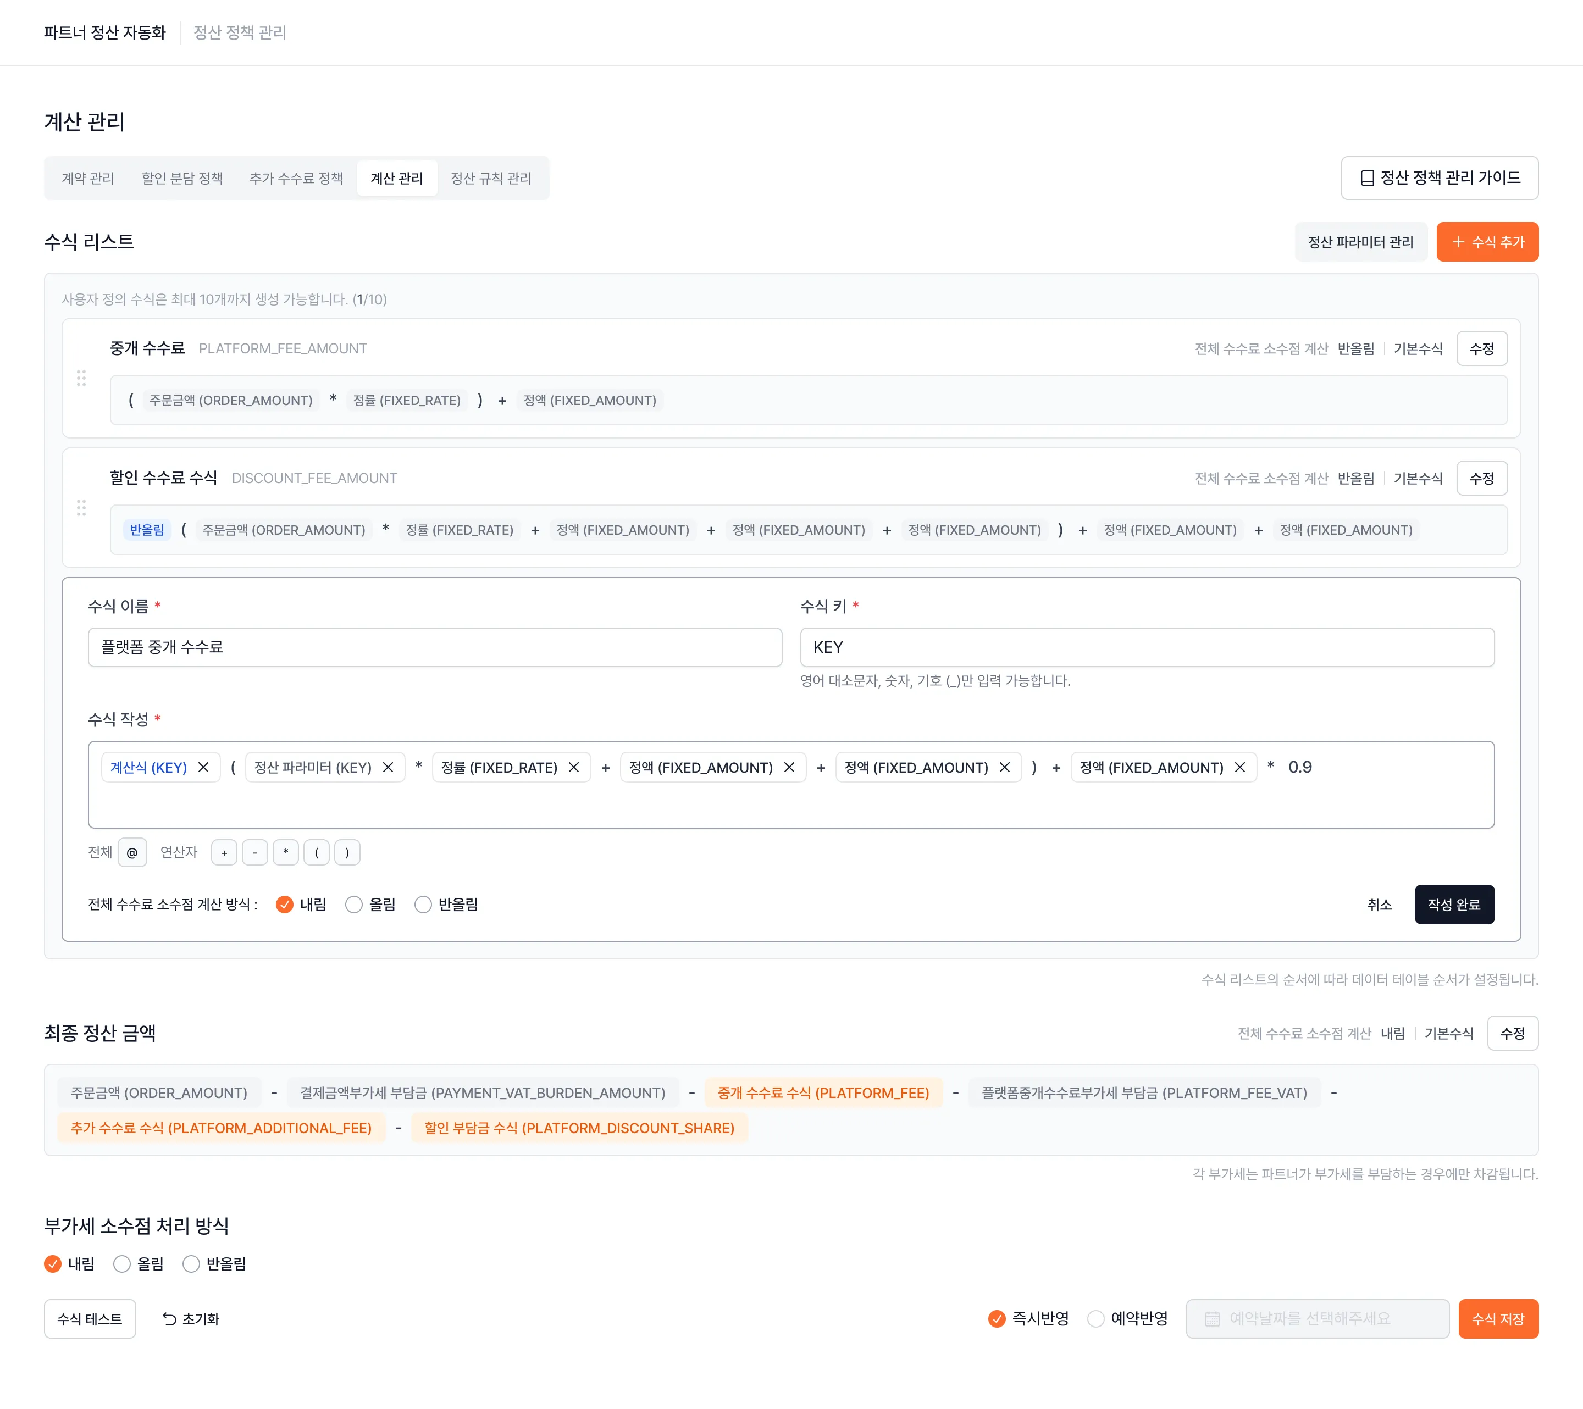The height and width of the screenshot is (1409, 1583).
Task: Click the + 수식 추가 button
Action: tap(1487, 242)
